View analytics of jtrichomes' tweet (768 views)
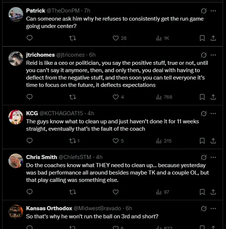The image size is (226, 229). coord(164,97)
